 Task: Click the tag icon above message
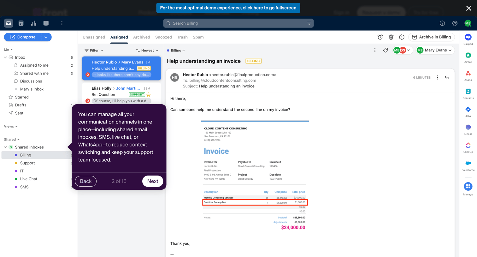click(386, 50)
